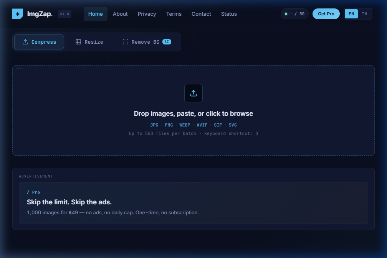This screenshot has height=258, width=387.
Task: Click the AI badge on Remove BG
Action: pyautogui.click(x=167, y=42)
